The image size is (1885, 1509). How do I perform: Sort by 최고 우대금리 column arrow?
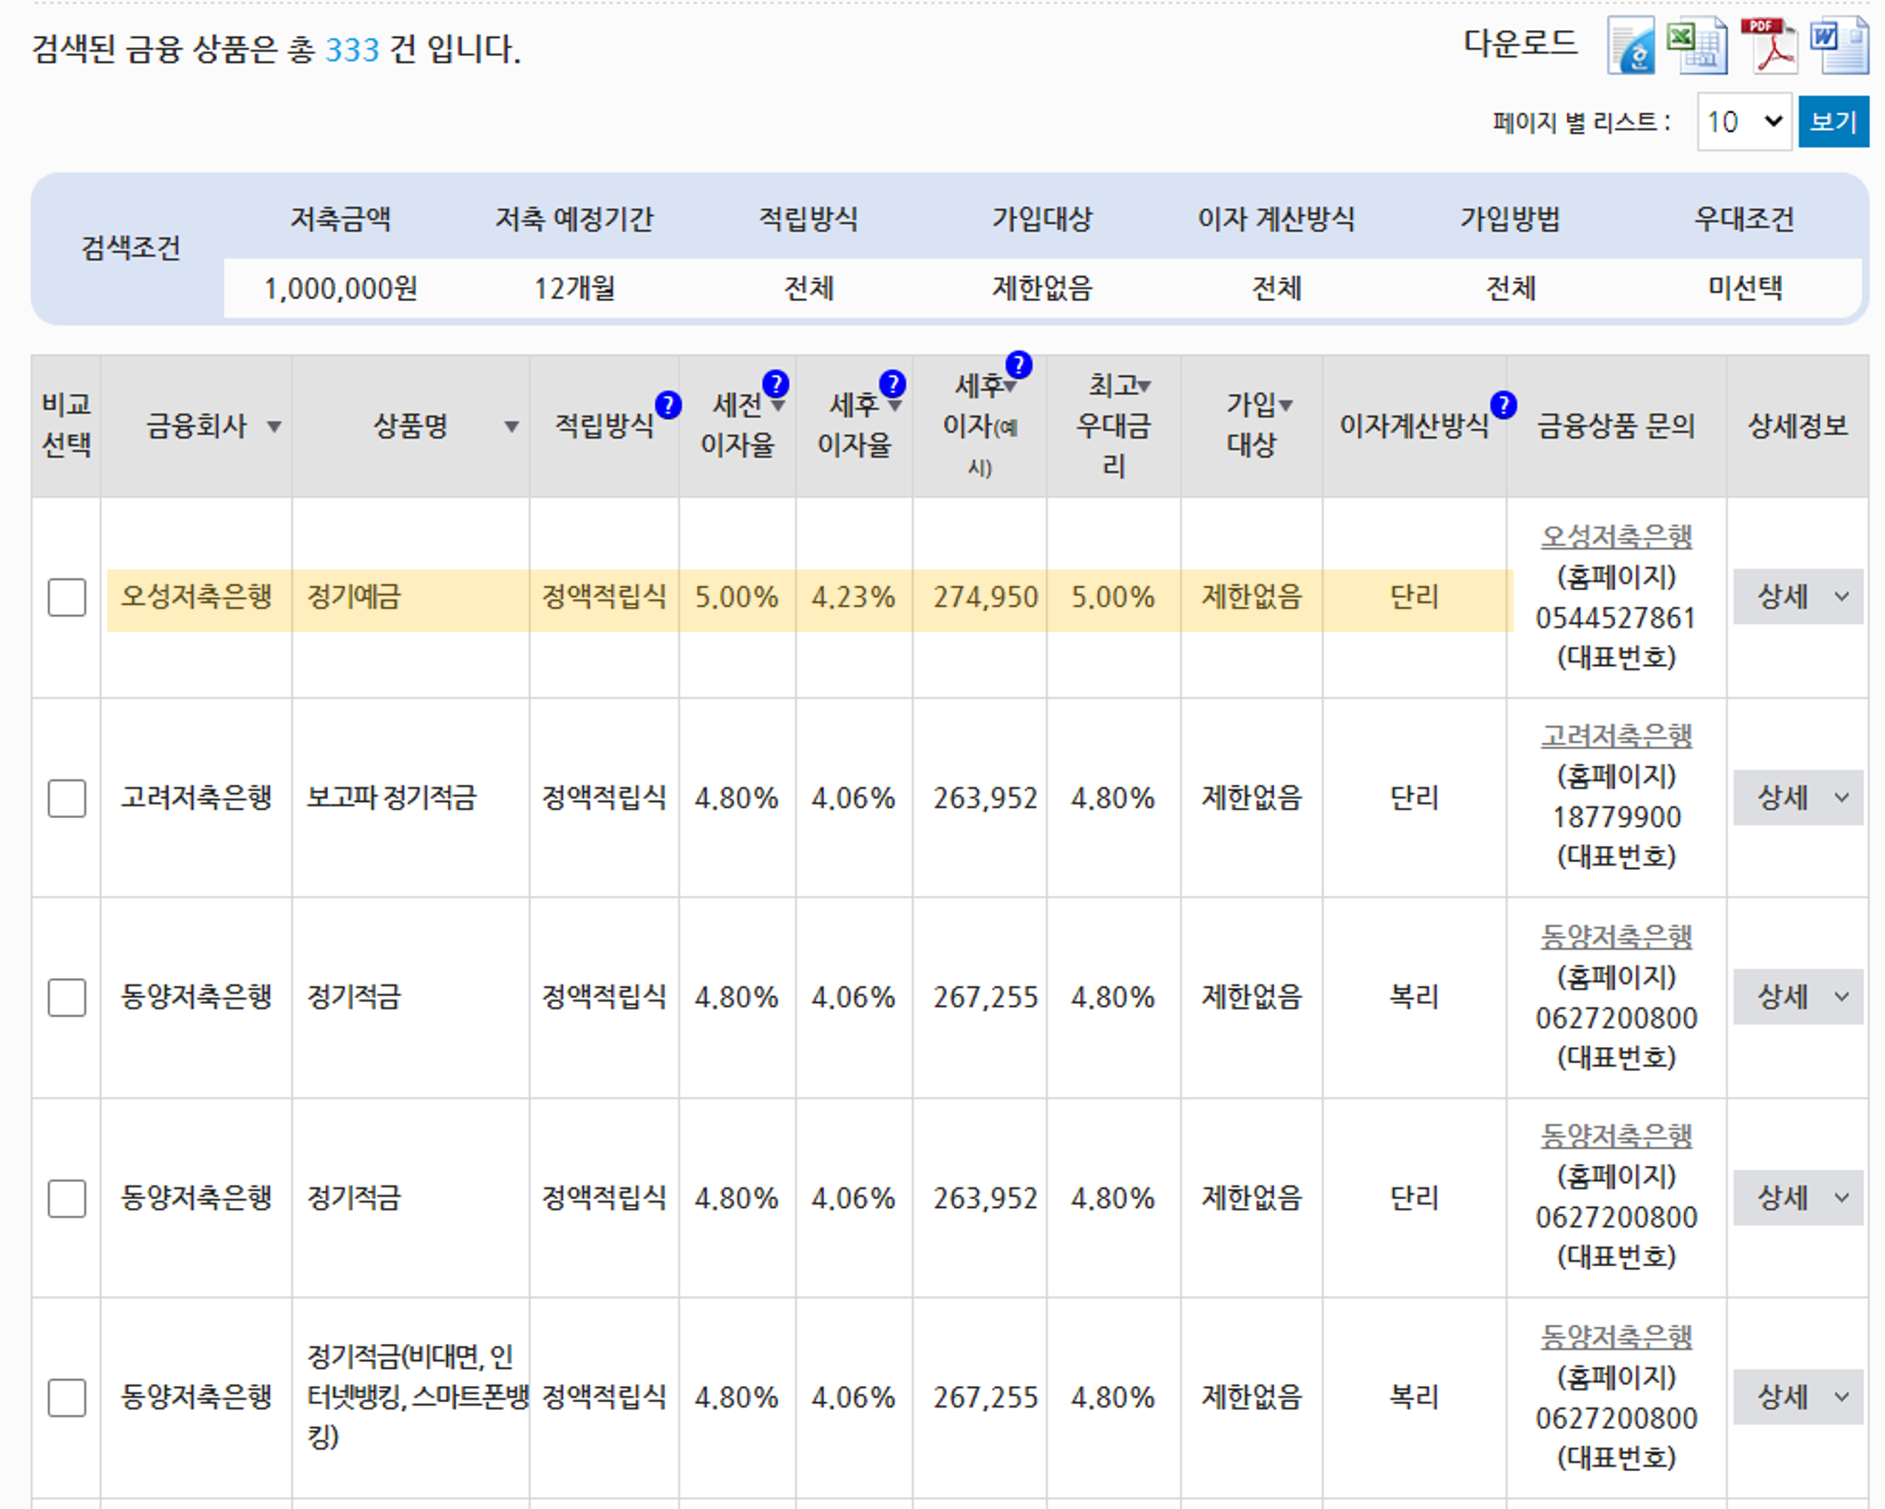tap(1144, 385)
